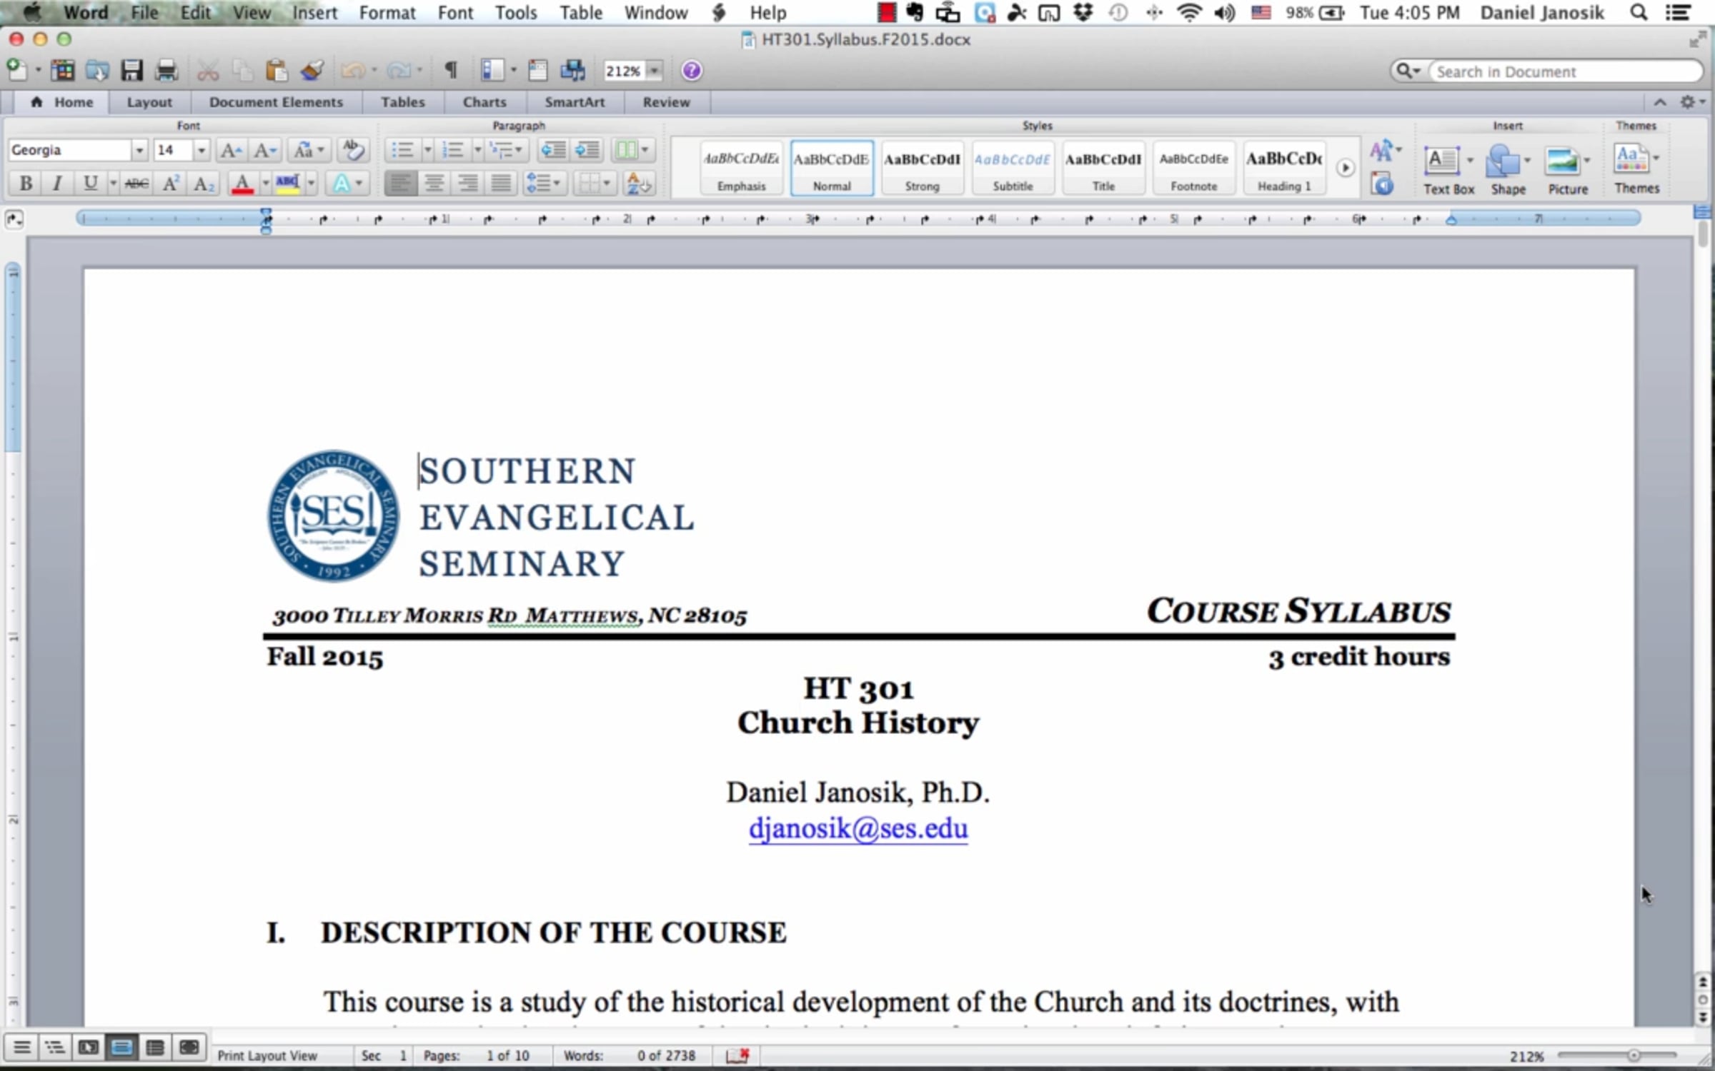The image size is (1715, 1071).
Task: Apply the Heading 1 style
Action: [x=1284, y=169]
